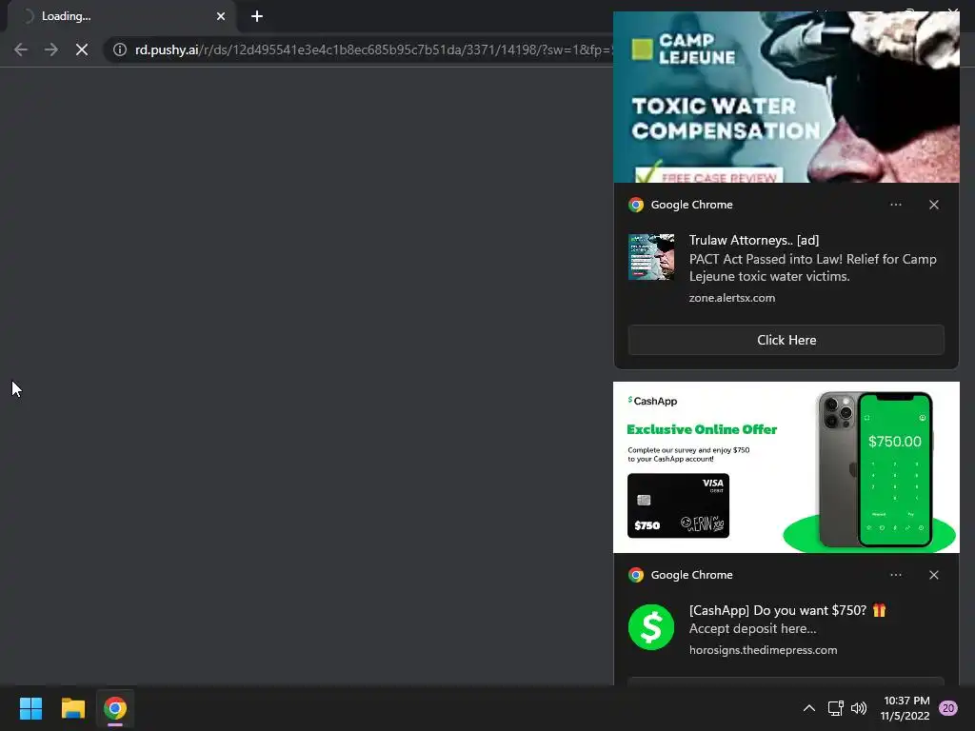Select the Loading... tab
The width and height of the screenshot is (975, 731).
pos(121,16)
